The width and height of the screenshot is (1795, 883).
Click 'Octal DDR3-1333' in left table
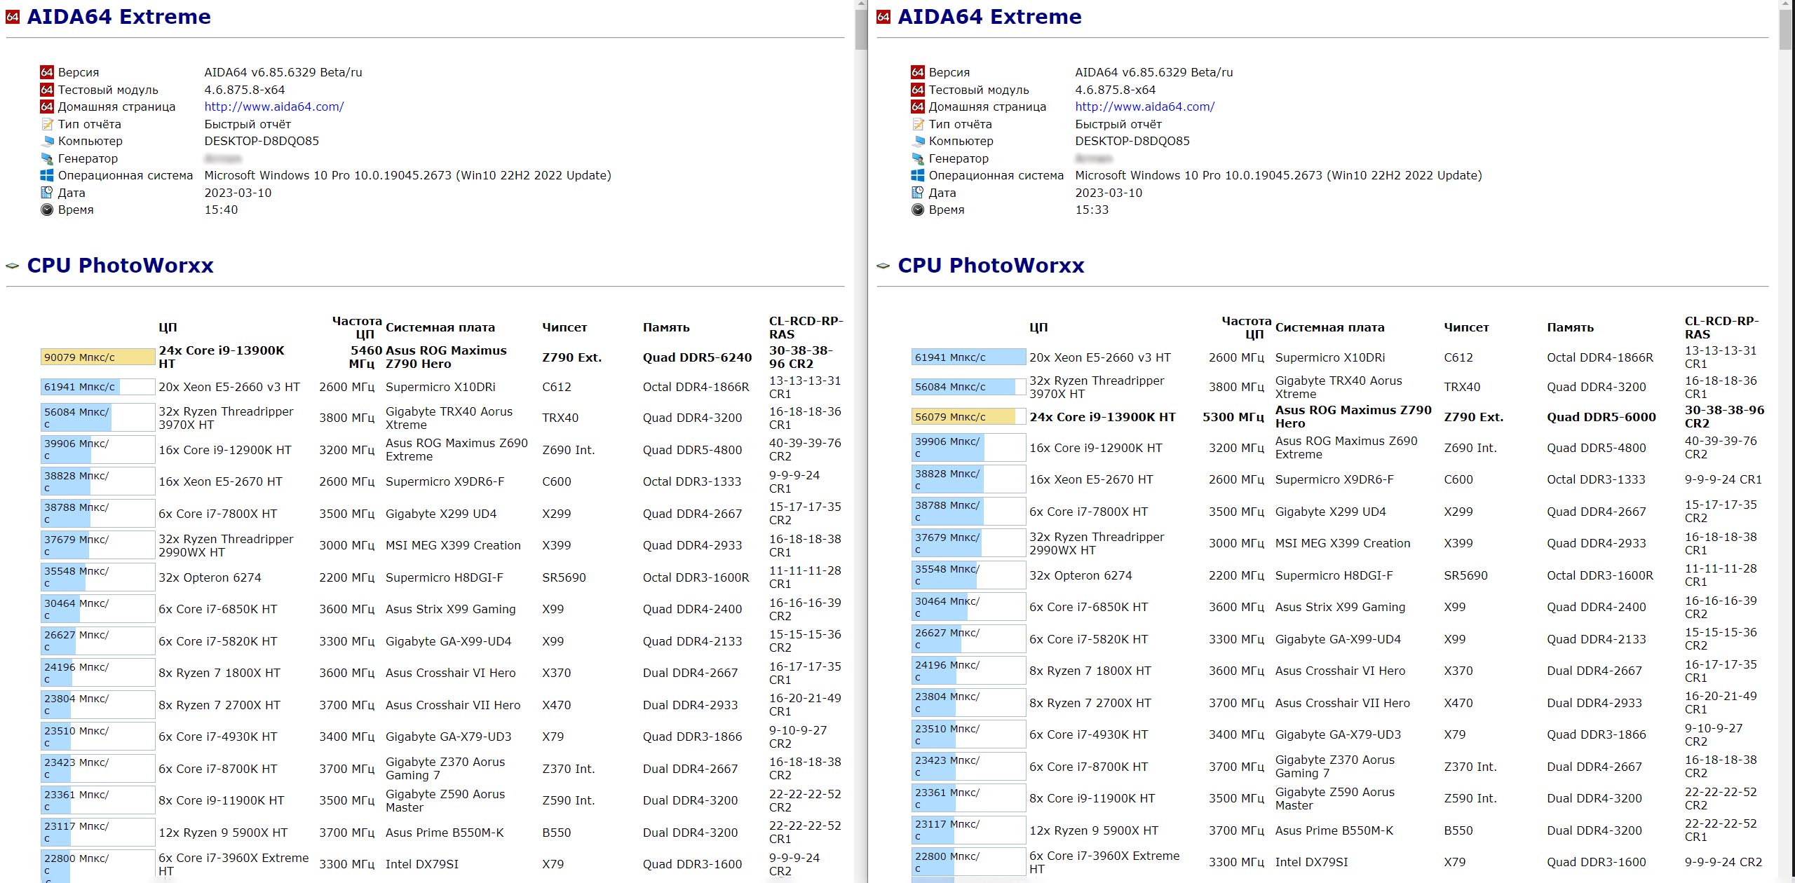(x=691, y=481)
